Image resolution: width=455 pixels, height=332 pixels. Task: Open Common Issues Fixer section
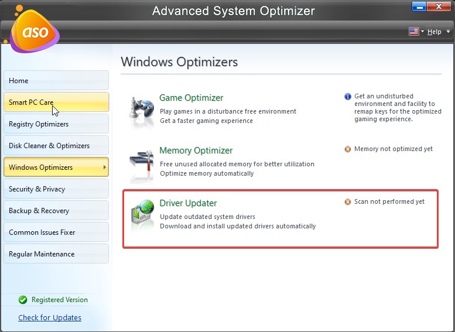tap(56, 232)
